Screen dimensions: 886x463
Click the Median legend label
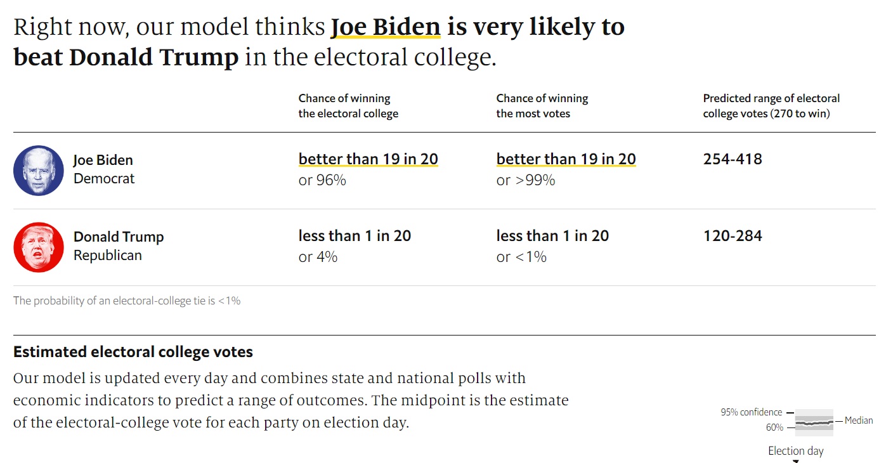(x=859, y=421)
